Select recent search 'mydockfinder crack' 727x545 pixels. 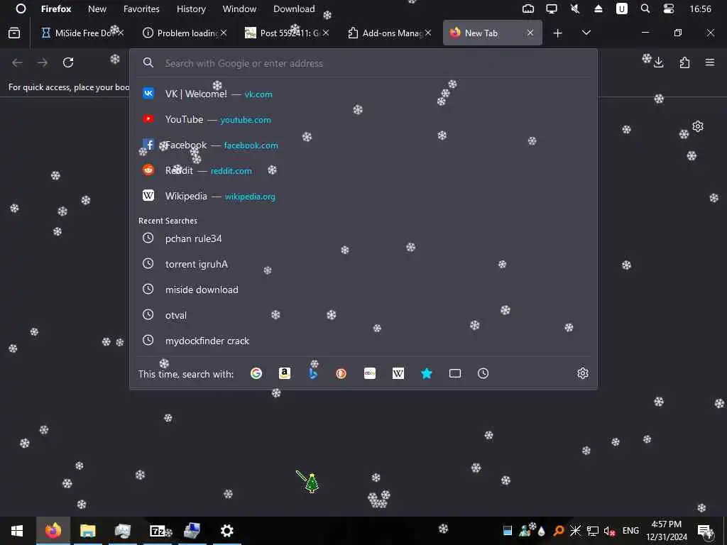pyautogui.click(x=363, y=341)
